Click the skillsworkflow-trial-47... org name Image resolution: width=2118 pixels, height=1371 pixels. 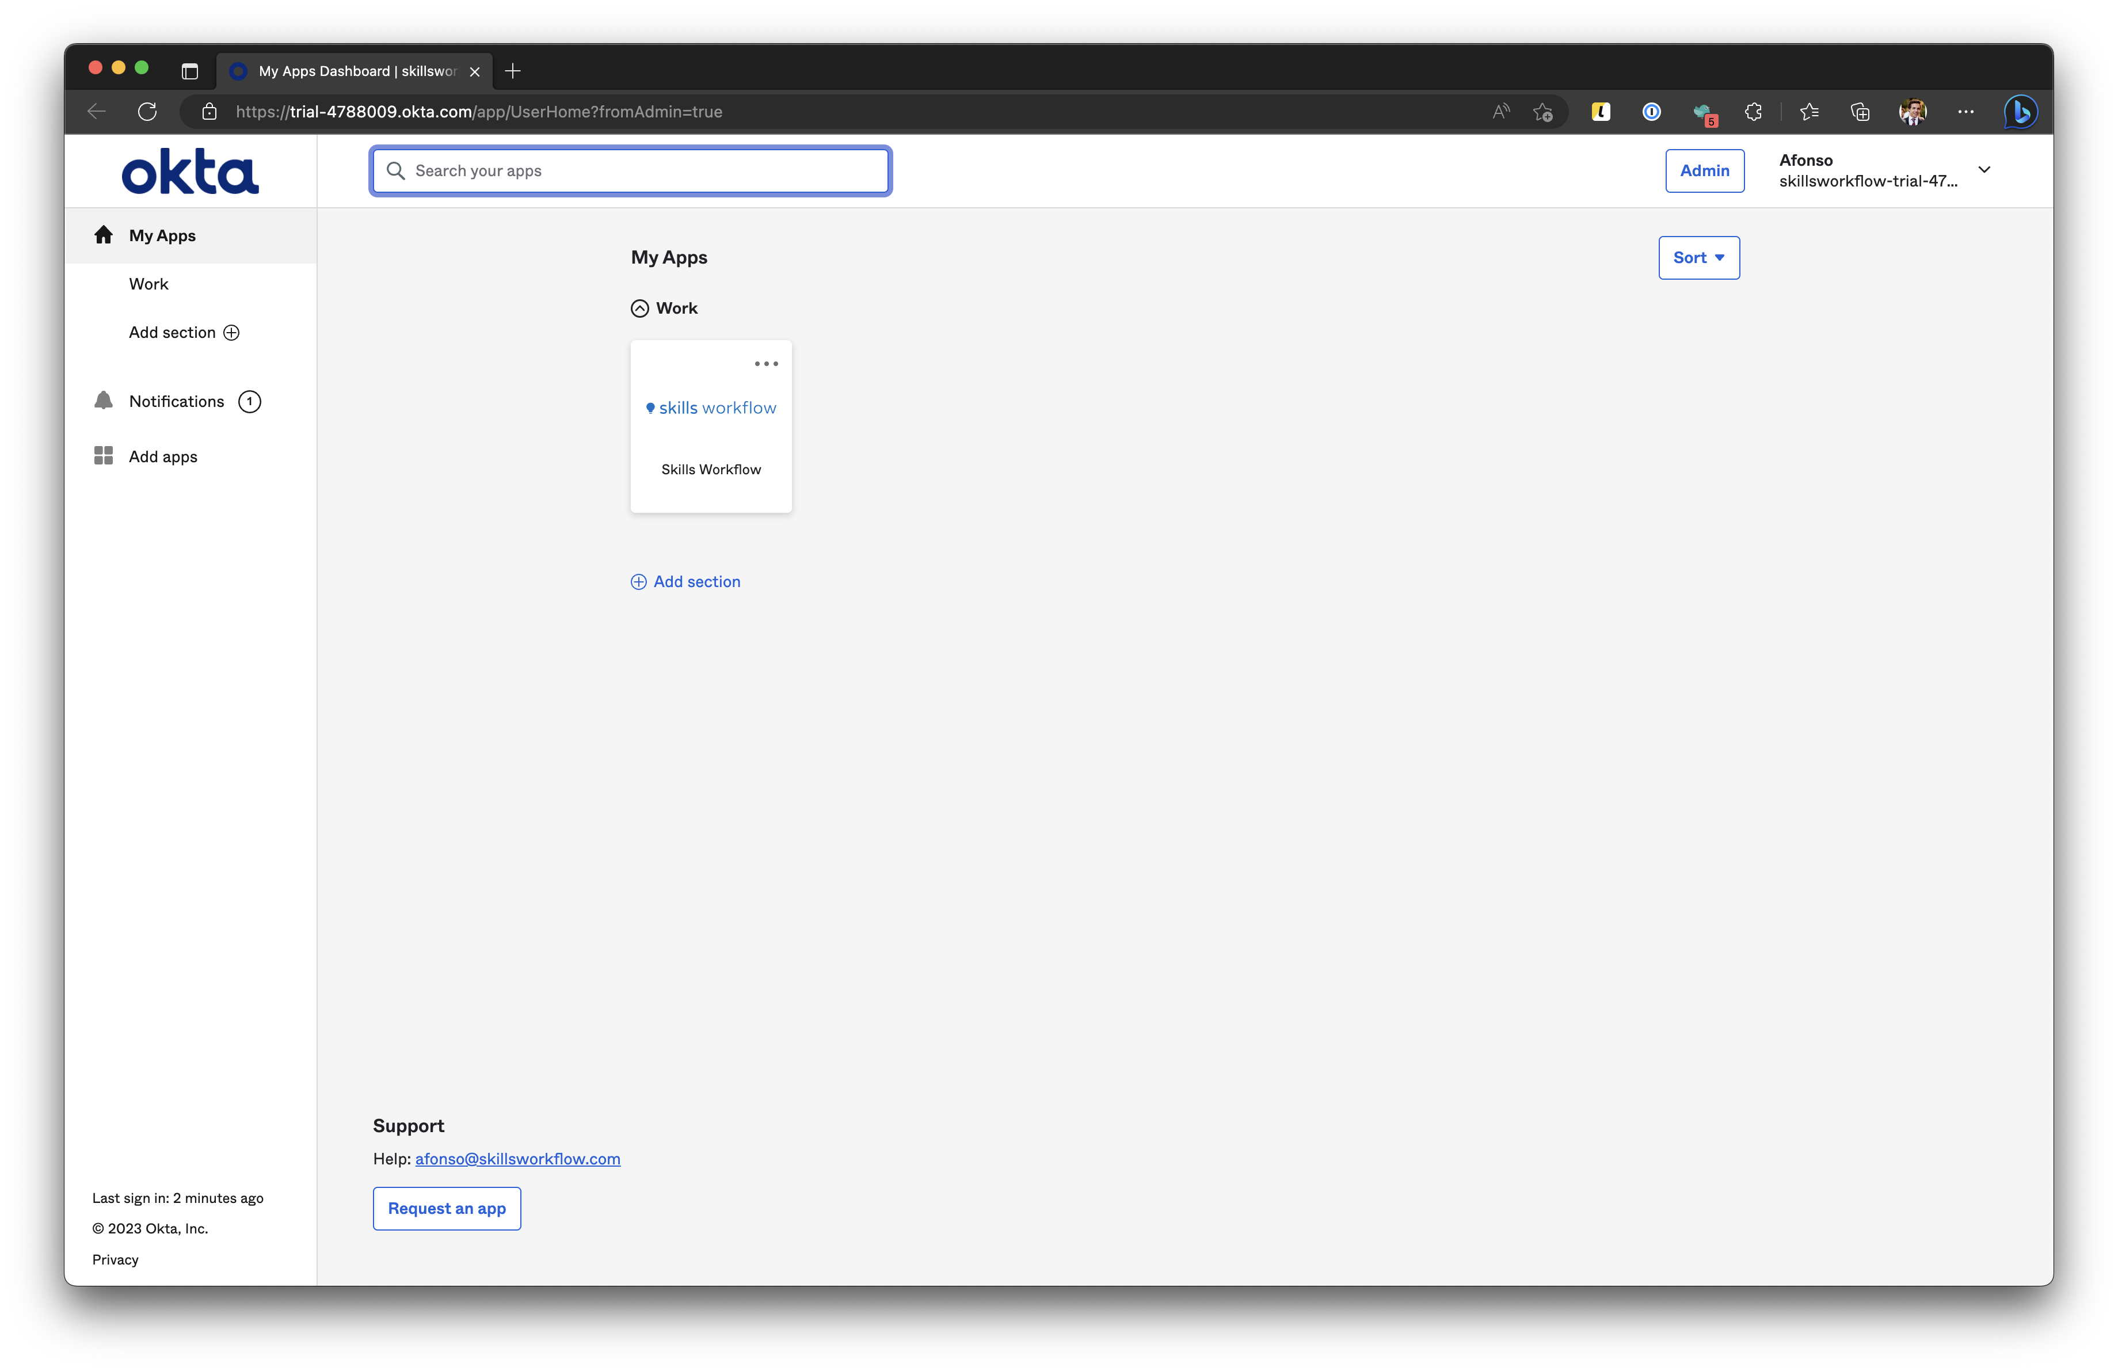(1868, 181)
